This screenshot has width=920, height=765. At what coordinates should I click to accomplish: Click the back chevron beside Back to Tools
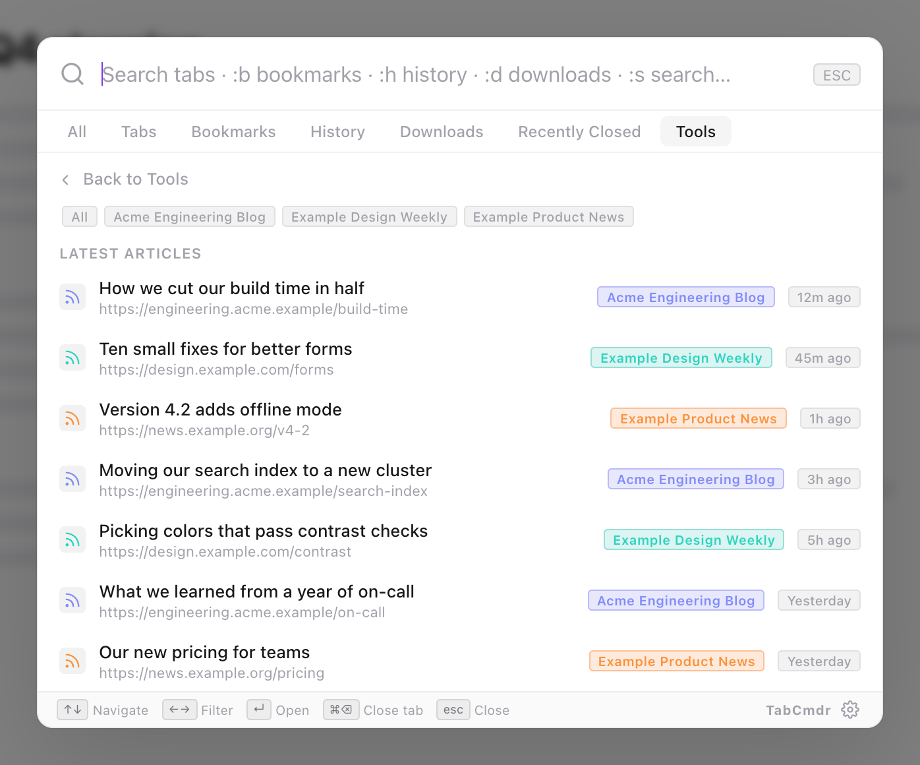pyautogui.click(x=65, y=179)
